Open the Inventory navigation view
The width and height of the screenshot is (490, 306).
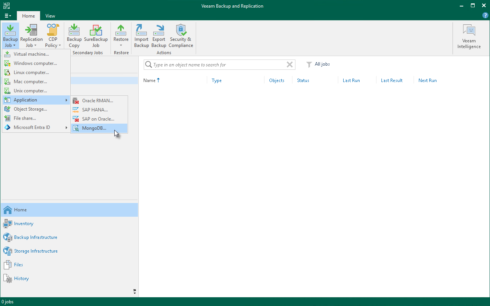[69, 224]
